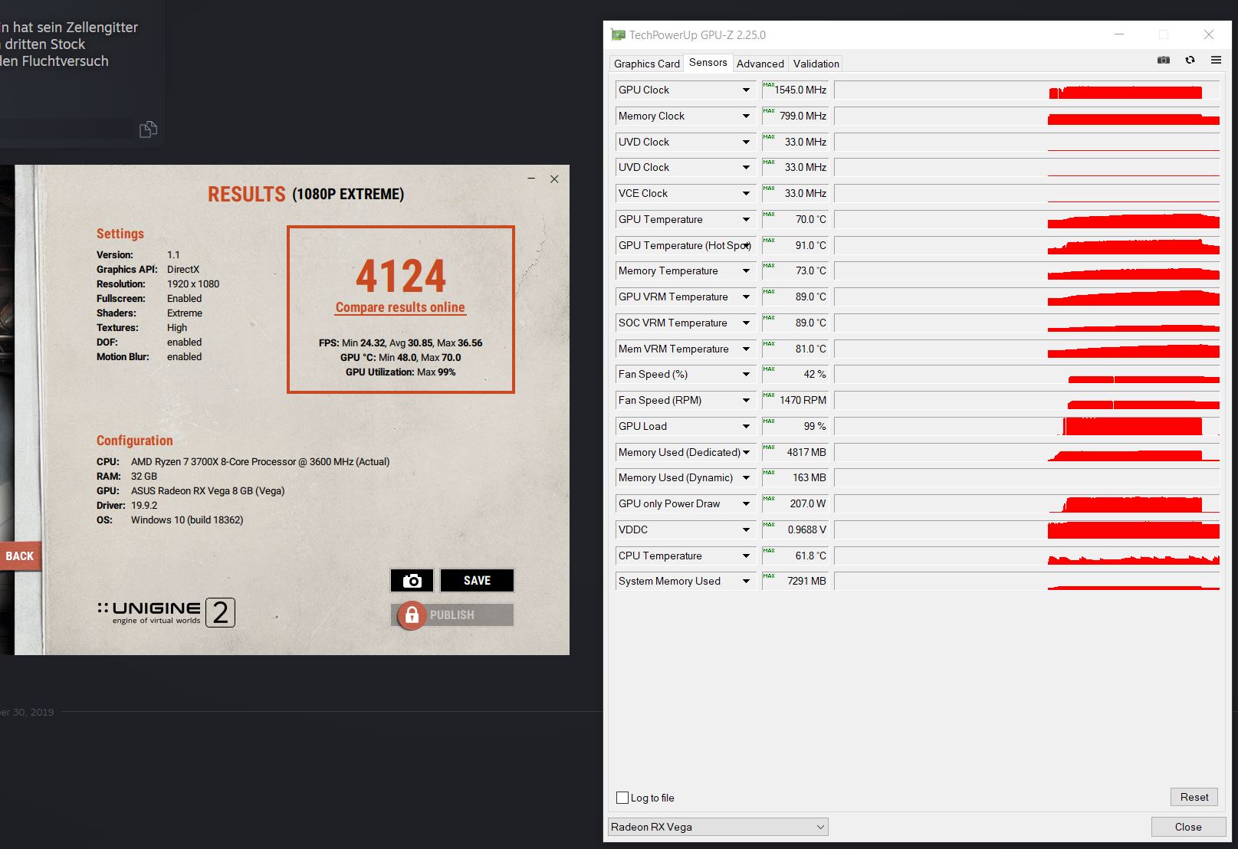This screenshot has width=1238, height=849.
Task: Click the GPU-Z title bar app icon
Action: (618, 34)
